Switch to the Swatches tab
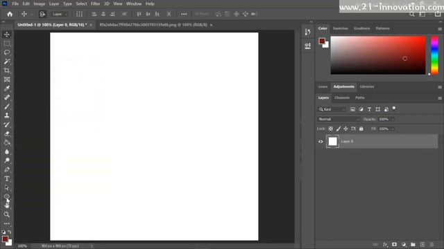Screen dimensions: 444x249 coord(341,28)
